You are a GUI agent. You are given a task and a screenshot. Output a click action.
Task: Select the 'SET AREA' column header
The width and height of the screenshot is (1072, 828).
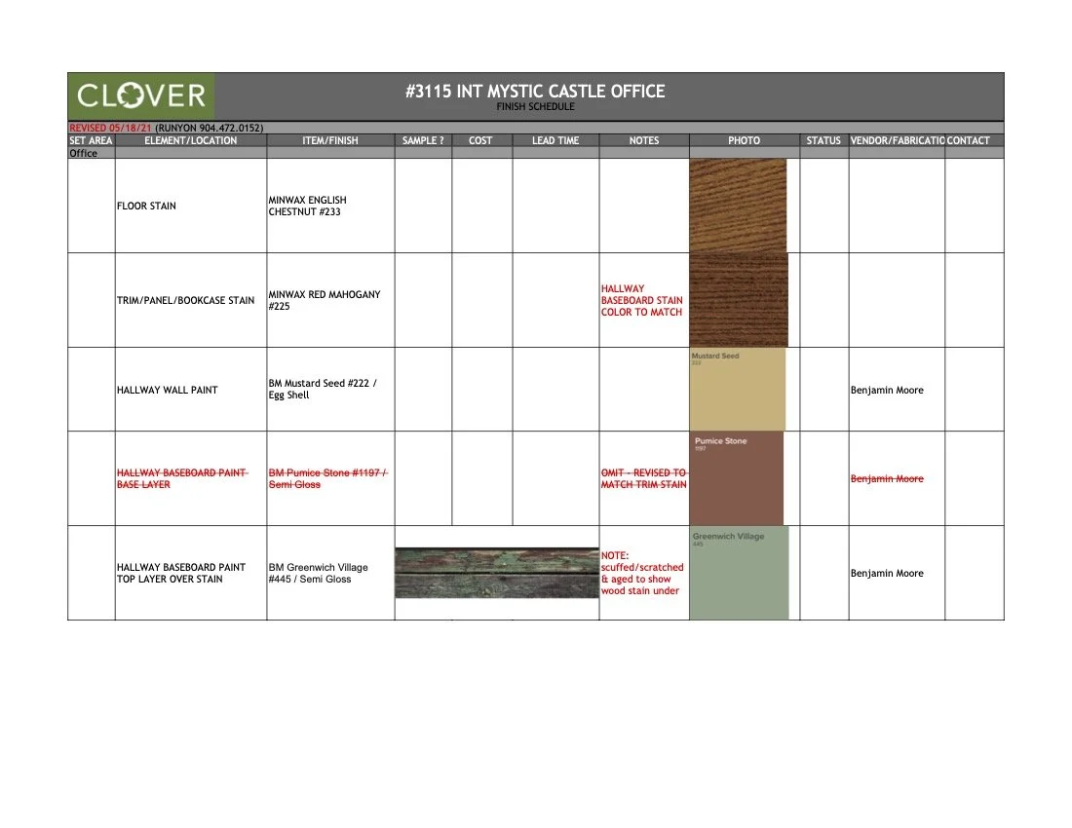coord(91,140)
